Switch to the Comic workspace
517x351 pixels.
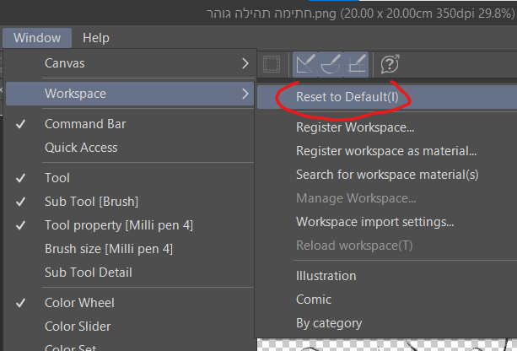coord(387,300)
